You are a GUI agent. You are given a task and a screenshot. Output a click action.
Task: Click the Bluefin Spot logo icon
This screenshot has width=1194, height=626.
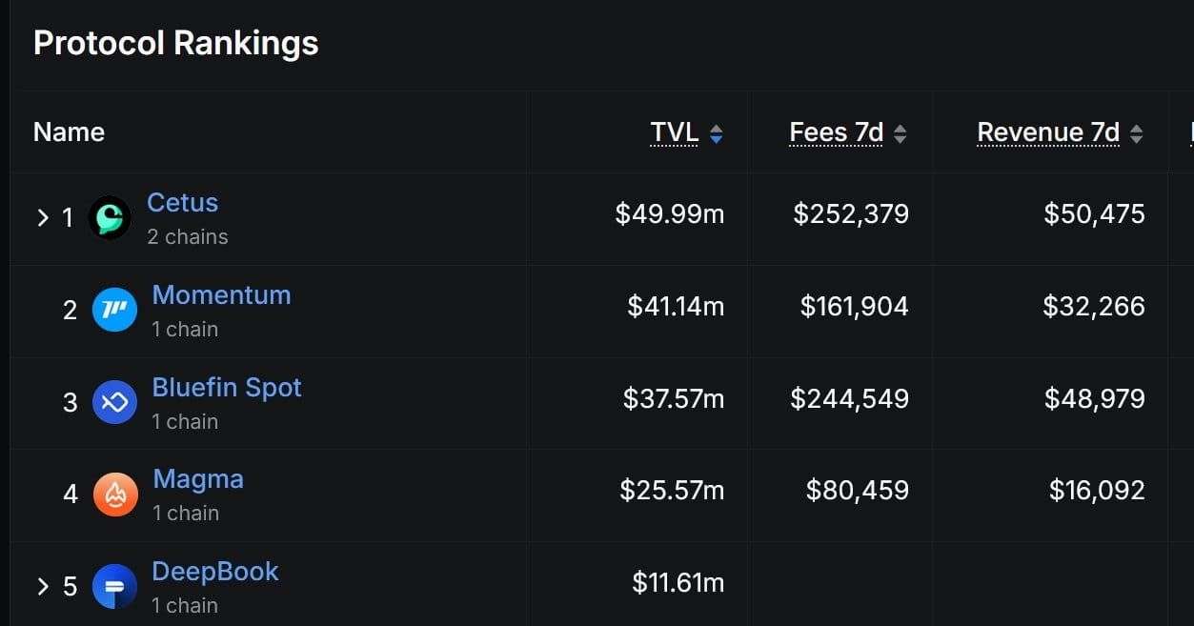(114, 402)
